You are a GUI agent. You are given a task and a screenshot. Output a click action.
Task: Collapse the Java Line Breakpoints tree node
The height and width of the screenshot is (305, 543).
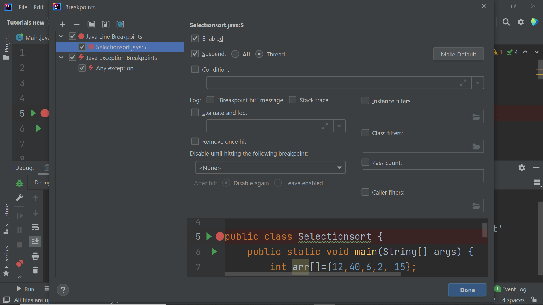[61, 36]
